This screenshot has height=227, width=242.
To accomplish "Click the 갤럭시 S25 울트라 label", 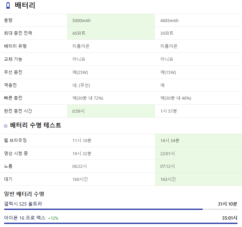I will point(23,204).
